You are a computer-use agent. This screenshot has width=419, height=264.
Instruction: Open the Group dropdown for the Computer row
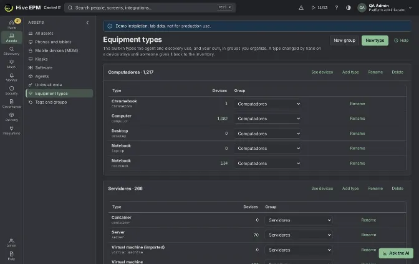(x=267, y=119)
